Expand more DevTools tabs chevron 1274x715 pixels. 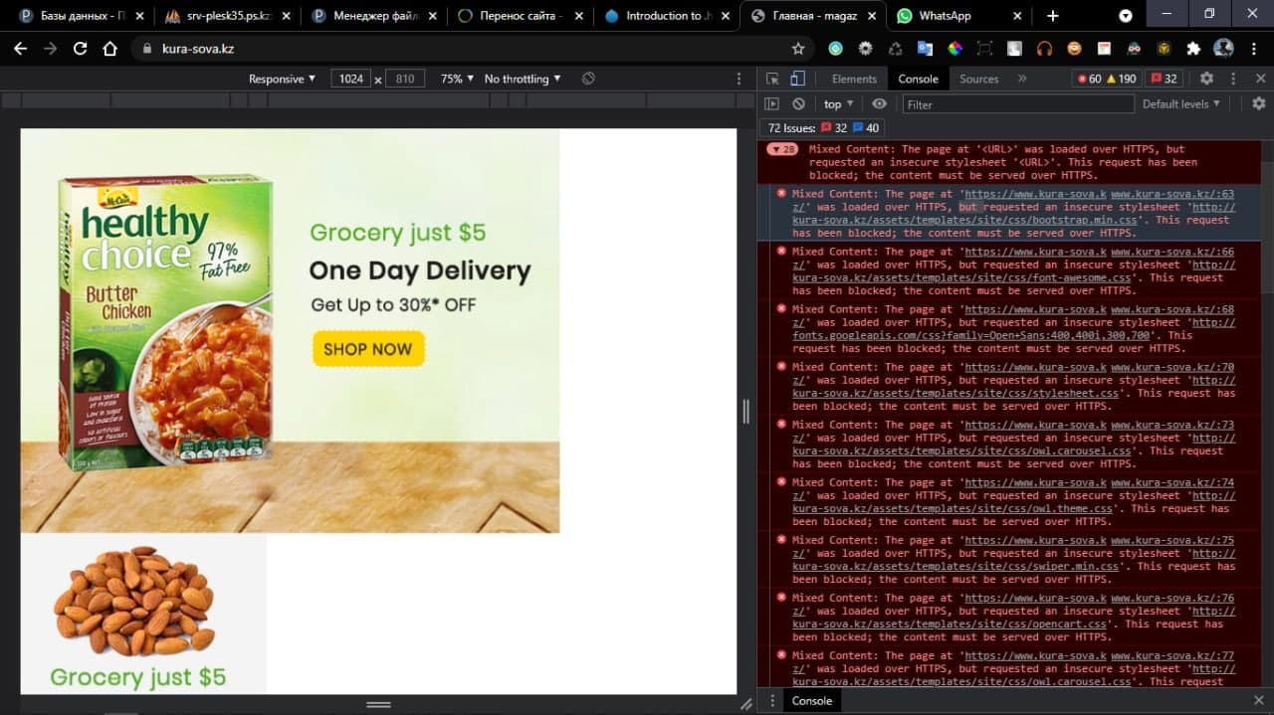1022,79
